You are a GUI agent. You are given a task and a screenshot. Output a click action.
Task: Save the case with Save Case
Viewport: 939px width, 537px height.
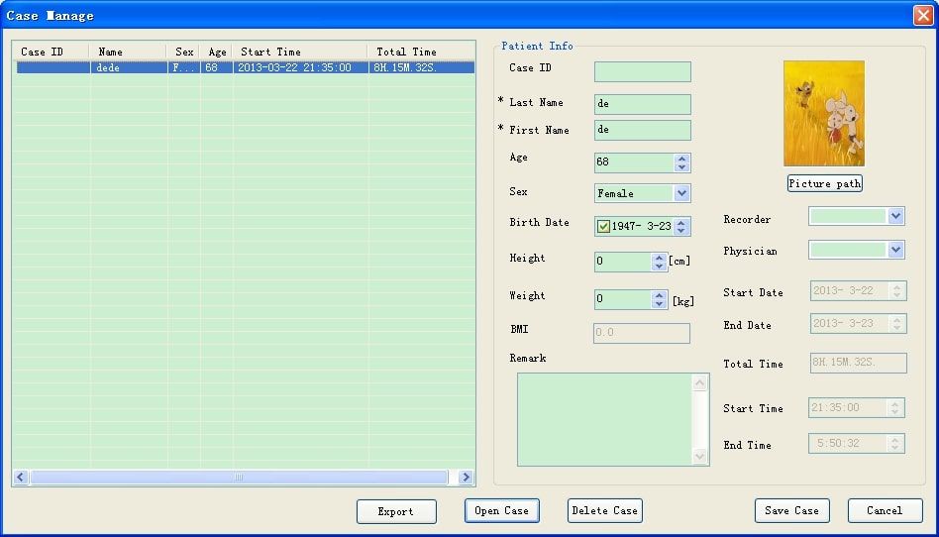pyautogui.click(x=791, y=511)
